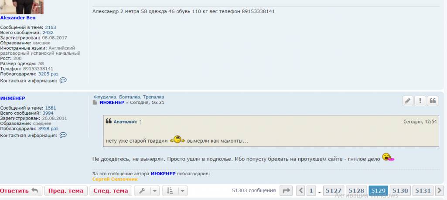Open the Alexander Ben profile link
The height and width of the screenshot is (200, 447).
click(18, 18)
